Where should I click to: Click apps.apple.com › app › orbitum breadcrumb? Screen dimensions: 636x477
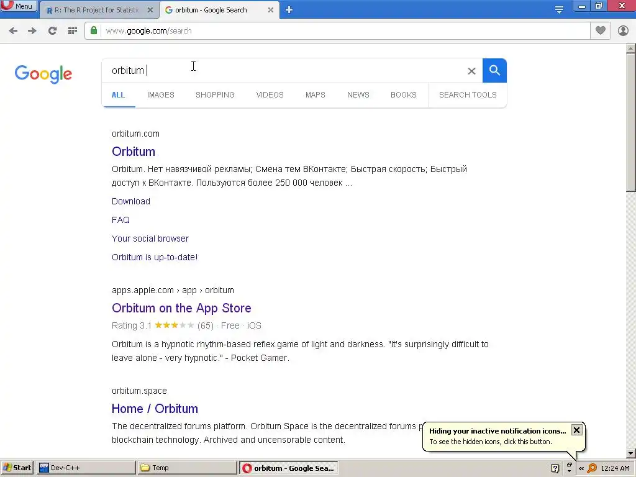click(173, 291)
